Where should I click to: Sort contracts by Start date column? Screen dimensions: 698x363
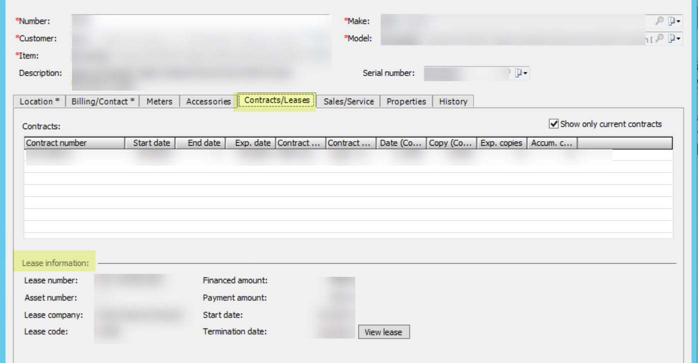coord(150,143)
